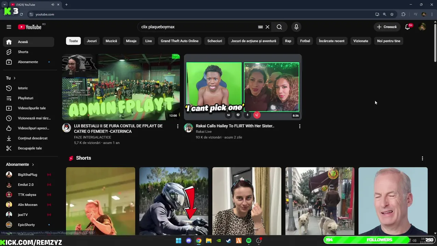
Task: Run search with the magnifier button
Action: (x=279, y=27)
